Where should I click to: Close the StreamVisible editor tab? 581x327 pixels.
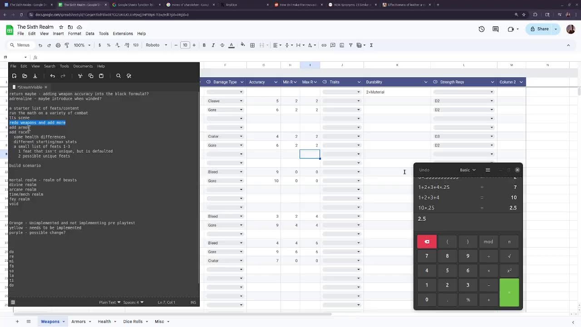coord(45,87)
